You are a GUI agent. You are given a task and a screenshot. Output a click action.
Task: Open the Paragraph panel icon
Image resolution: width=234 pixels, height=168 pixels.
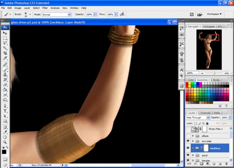[182, 76]
